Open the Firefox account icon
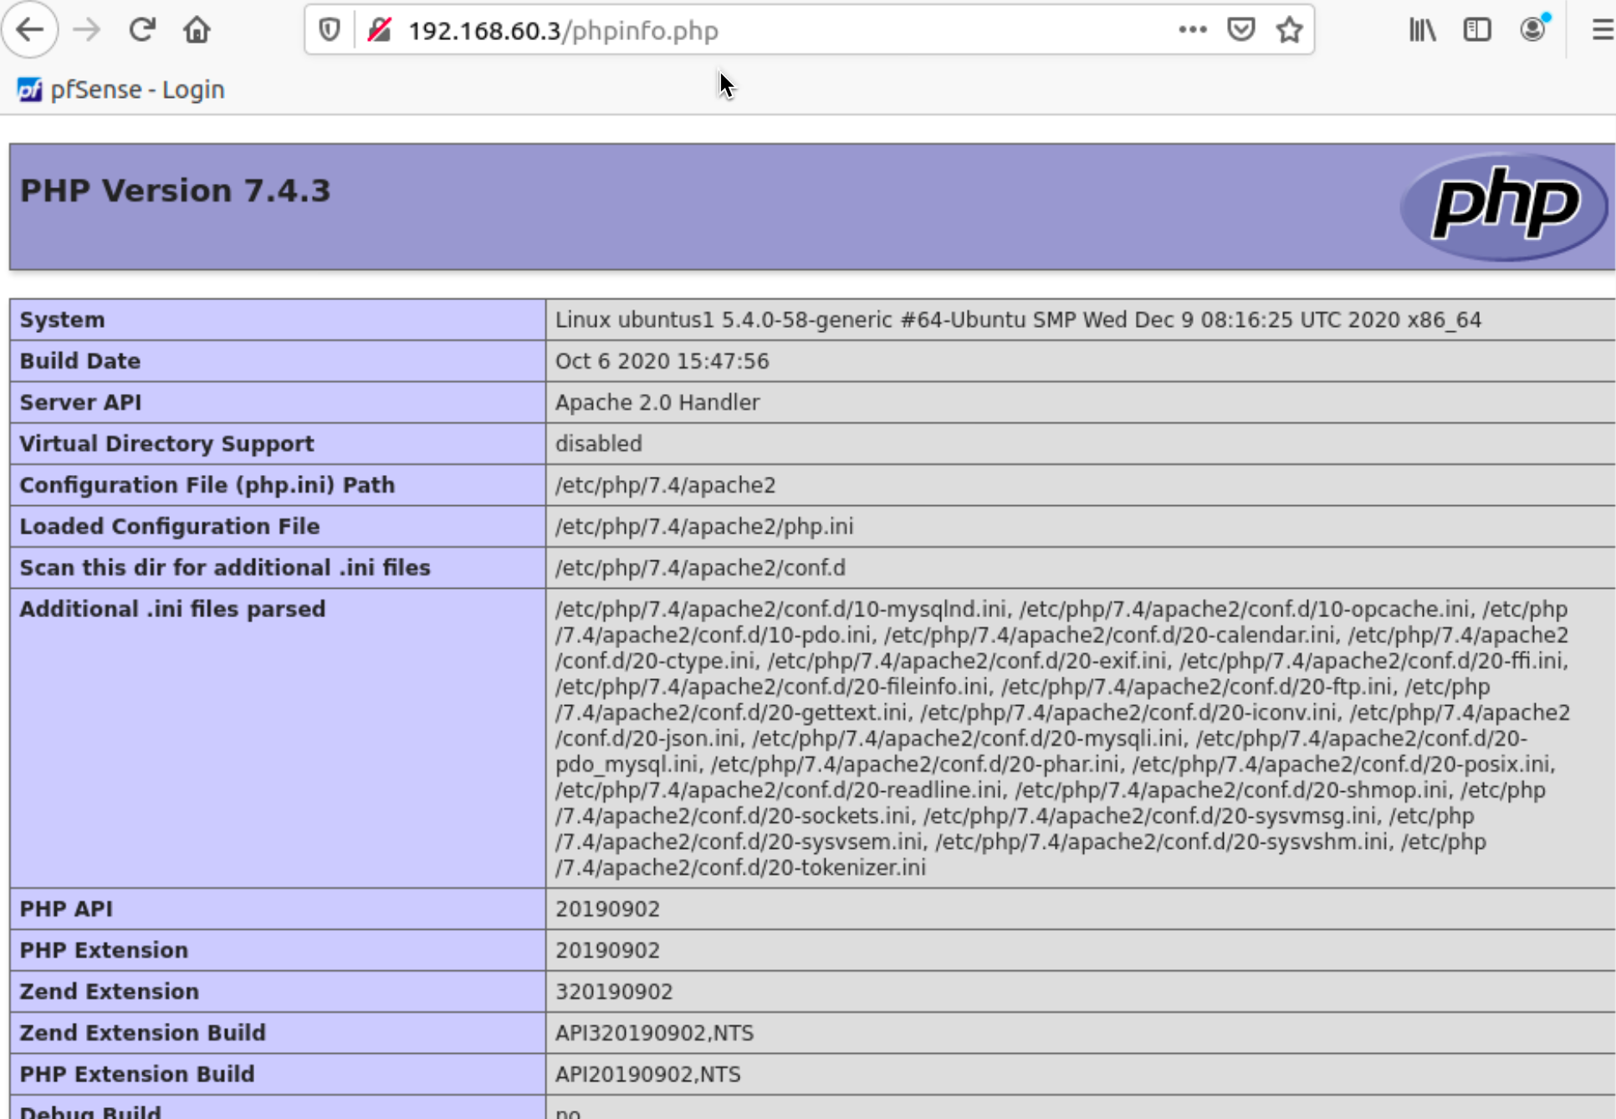Screen dimensions: 1616x1119 click(x=1533, y=30)
